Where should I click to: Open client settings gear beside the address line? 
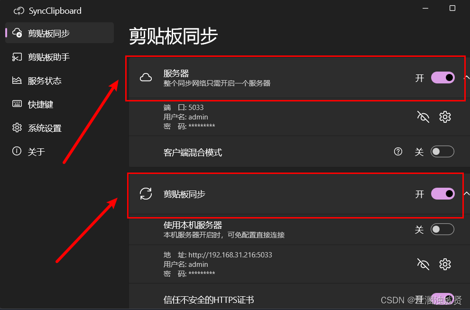click(445, 264)
